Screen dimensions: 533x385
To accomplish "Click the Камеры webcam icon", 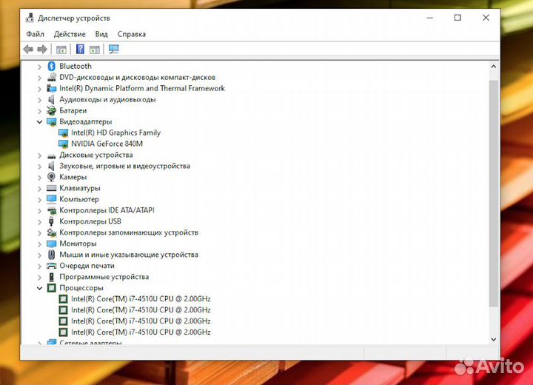I will (51, 177).
